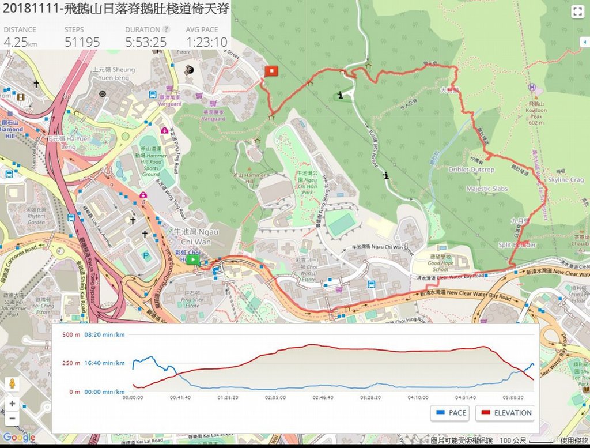
Task: Zoom out of the map
Action: click(12, 419)
